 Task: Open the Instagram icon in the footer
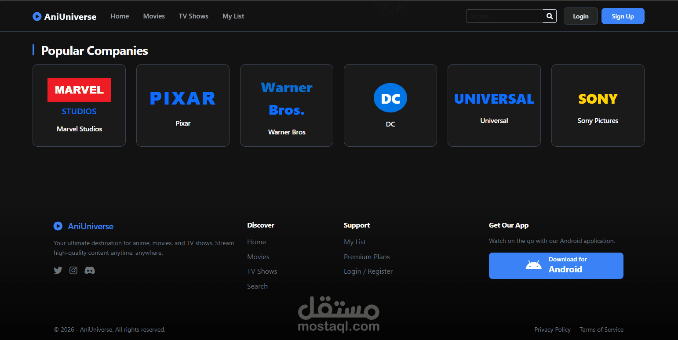[x=73, y=271]
